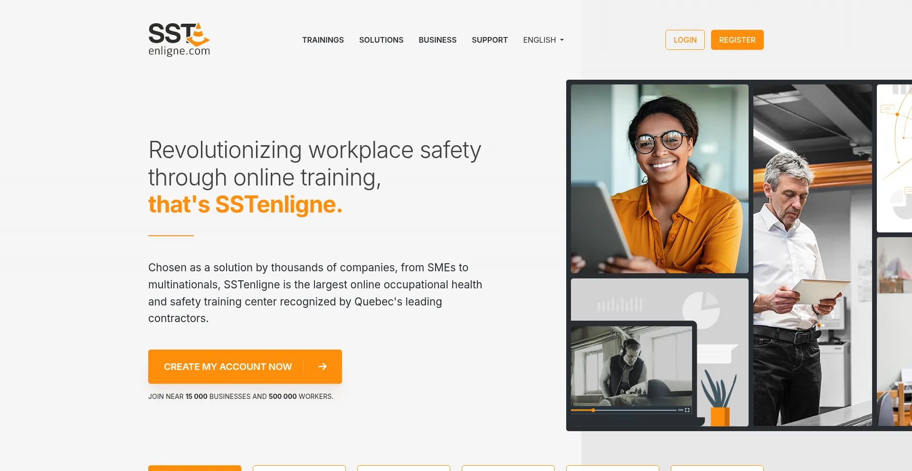Click the Login button
The height and width of the screenshot is (471, 912).
coord(685,40)
